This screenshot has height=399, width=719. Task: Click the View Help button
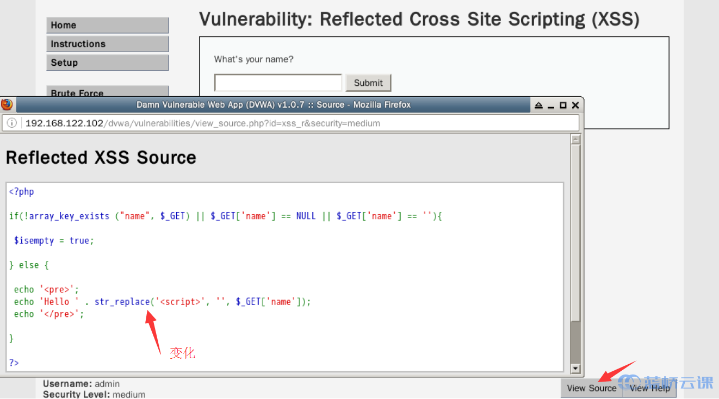(649, 388)
